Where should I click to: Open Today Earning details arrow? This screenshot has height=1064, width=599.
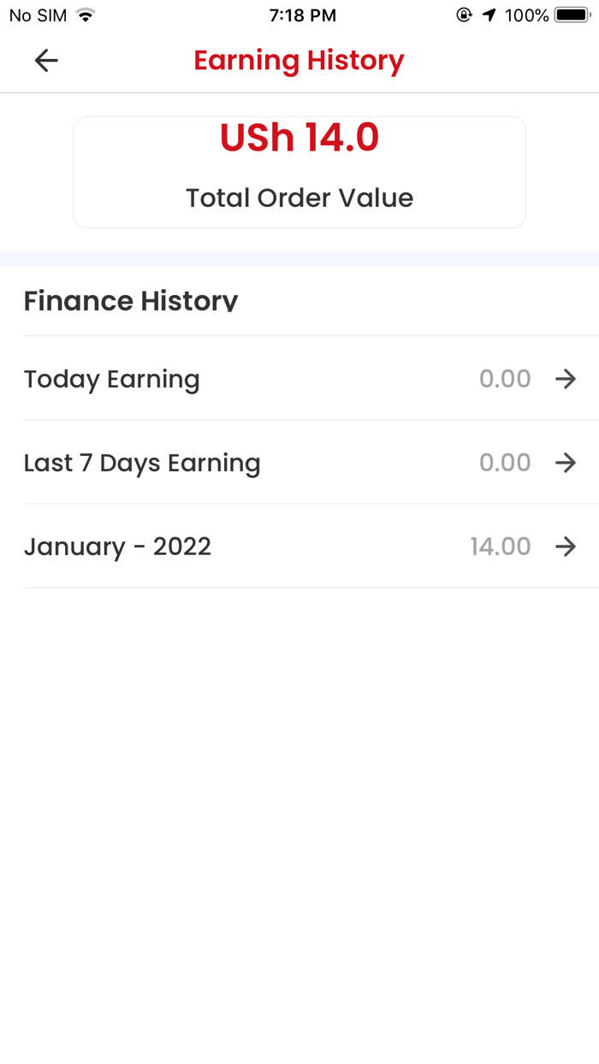coord(566,379)
